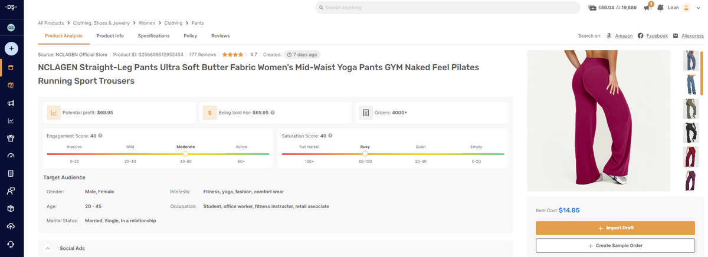The height and width of the screenshot is (257, 708).
Task: Open the notification bell in header
Action: 660,8
